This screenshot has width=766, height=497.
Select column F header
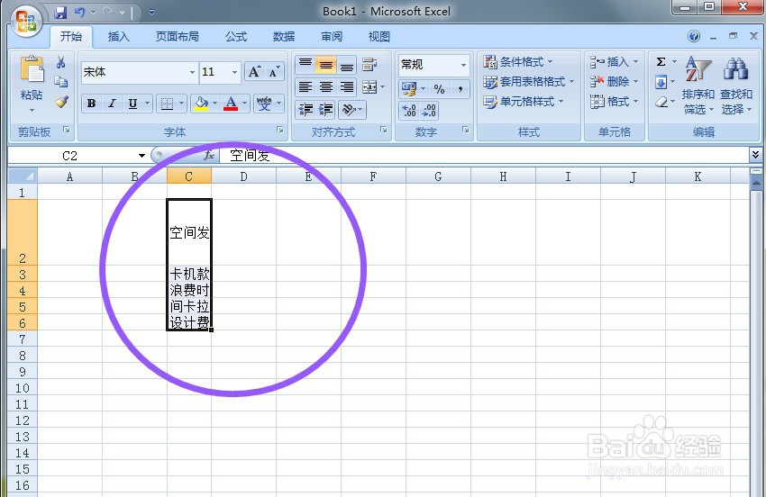coord(373,176)
